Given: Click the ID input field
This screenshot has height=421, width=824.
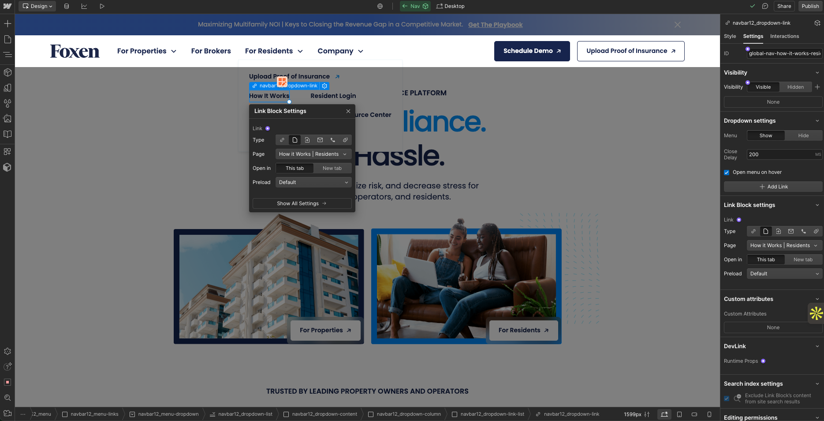Looking at the screenshot, I should click(x=784, y=53).
